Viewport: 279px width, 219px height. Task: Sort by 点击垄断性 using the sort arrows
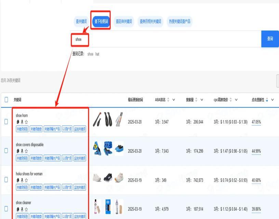tap(267, 100)
